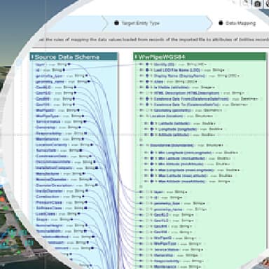
Task: Select source field Construction
Action: click(x=48, y=197)
